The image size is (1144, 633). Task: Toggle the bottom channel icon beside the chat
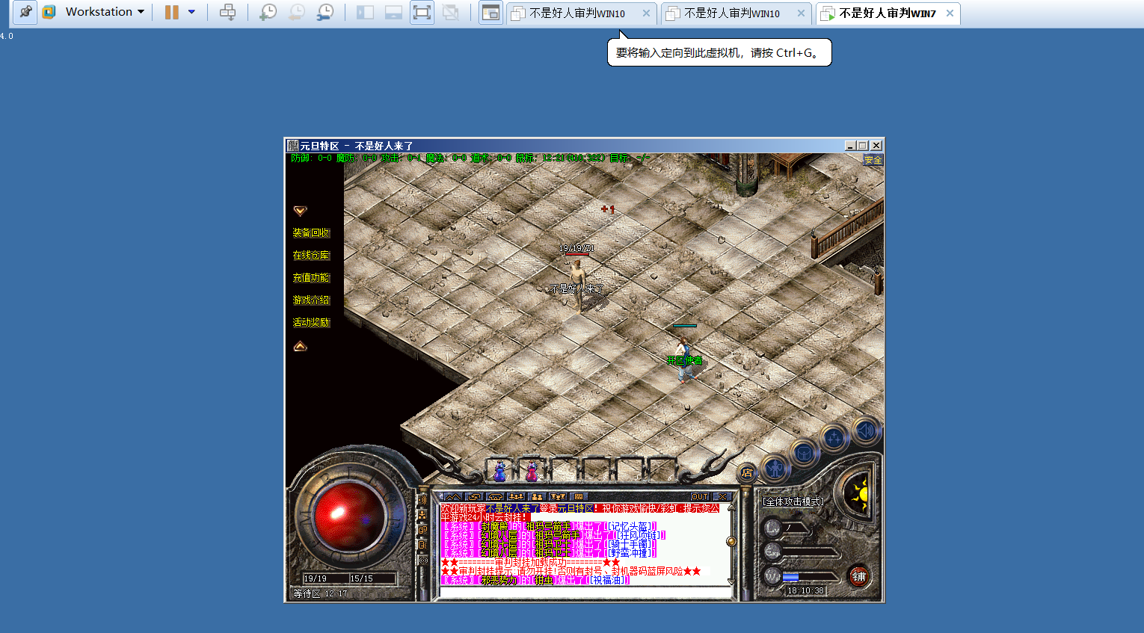(x=422, y=560)
